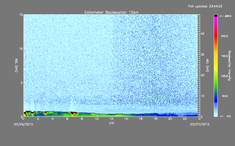Click the 18: hour tick on time axis
This screenshot has width=235, height=146.
[x=156, y=119]
